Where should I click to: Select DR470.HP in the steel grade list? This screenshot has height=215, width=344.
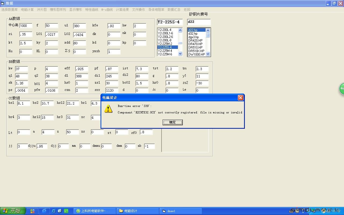pyautogui.click(x=196, y=44)
